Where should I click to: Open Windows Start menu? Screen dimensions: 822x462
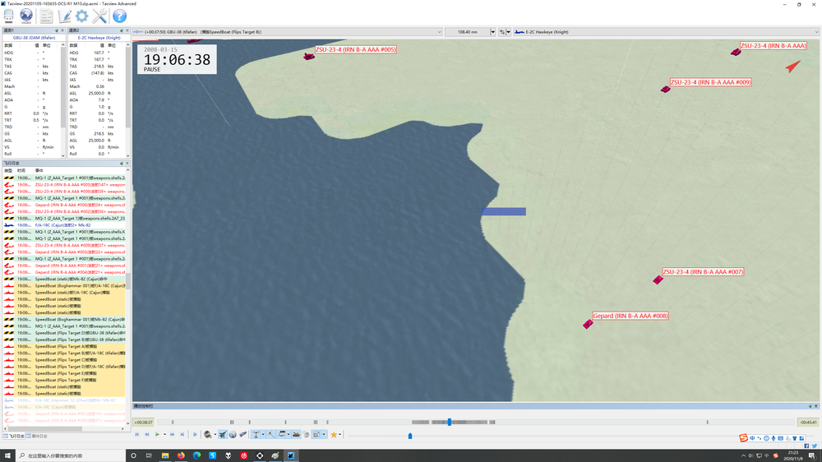point(7,455)
